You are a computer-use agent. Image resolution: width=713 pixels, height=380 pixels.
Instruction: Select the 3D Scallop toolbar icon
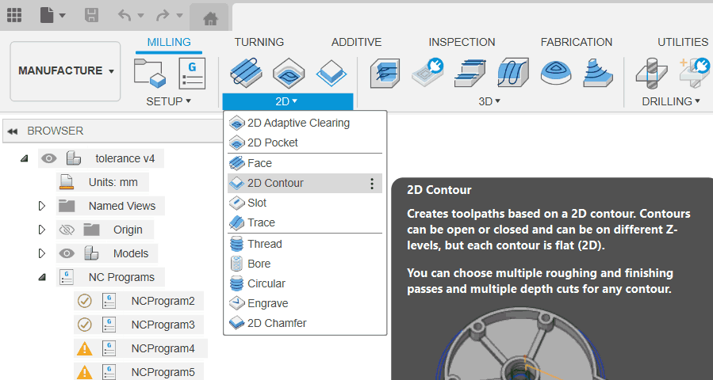[x=556, y=73]
